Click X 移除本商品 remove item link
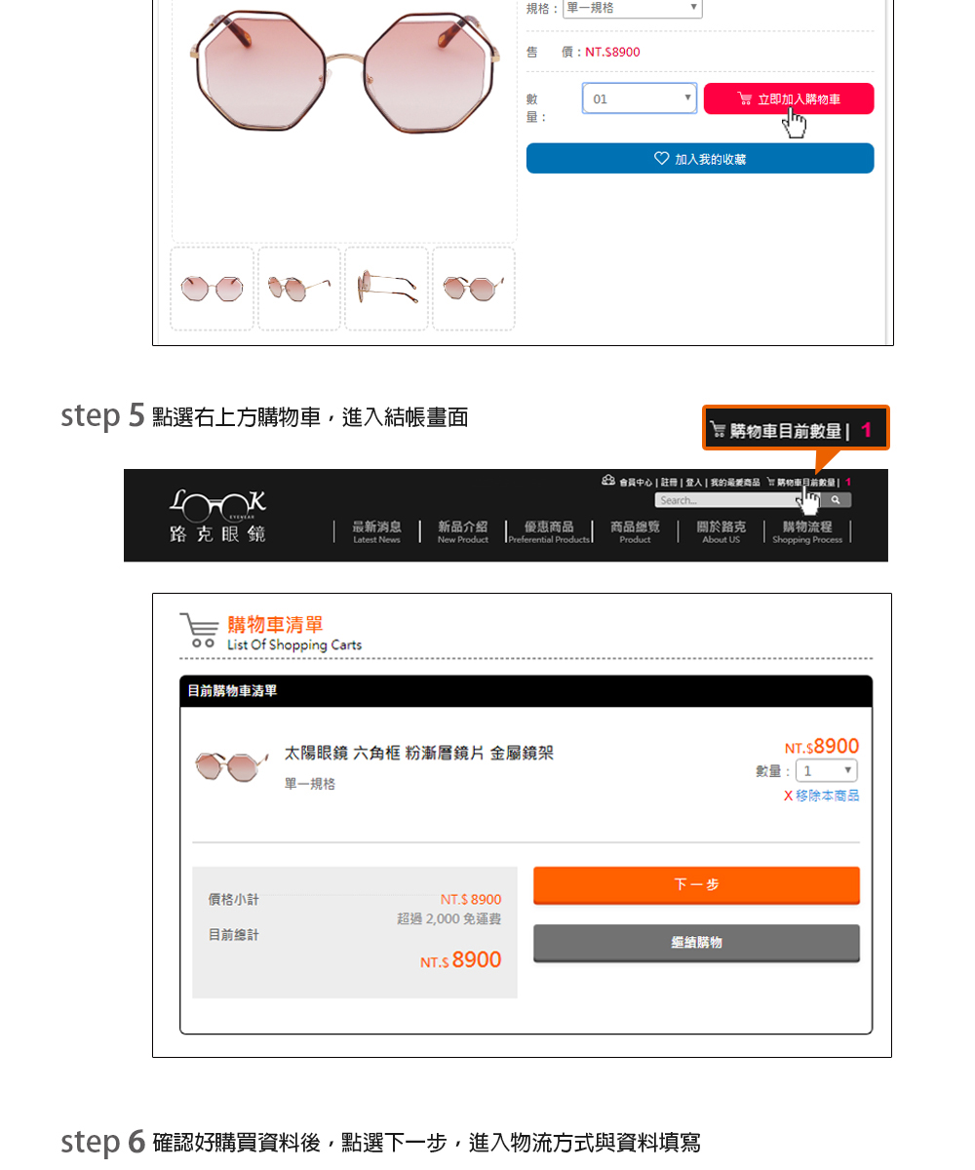 (x=821, y=796)
